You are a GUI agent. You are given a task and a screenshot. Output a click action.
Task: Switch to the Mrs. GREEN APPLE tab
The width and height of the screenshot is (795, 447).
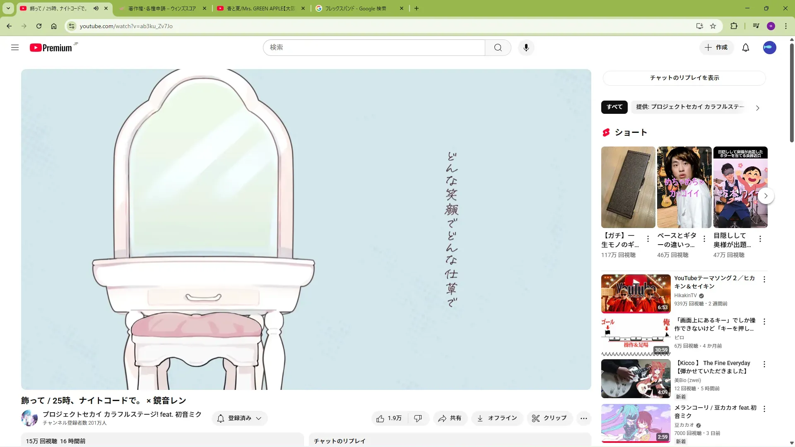[x=261, y=8]
